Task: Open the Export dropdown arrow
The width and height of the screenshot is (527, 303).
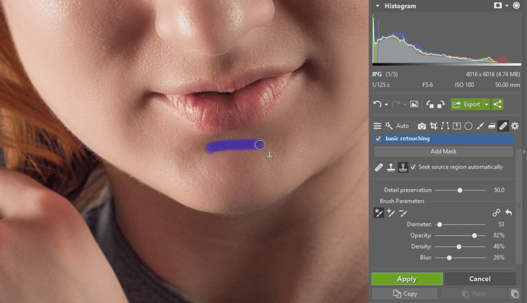Action: (x=486, y=104)
